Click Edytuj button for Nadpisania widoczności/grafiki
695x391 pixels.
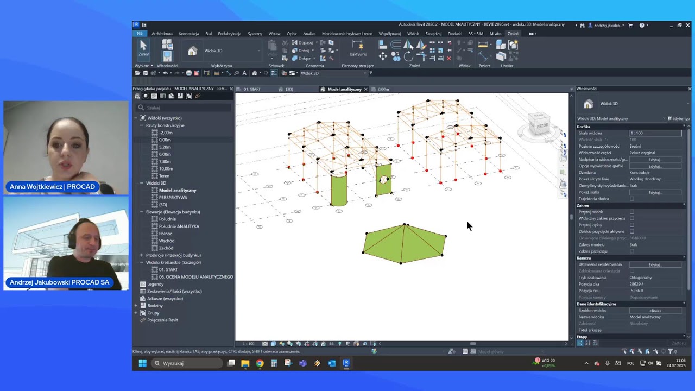655,160
